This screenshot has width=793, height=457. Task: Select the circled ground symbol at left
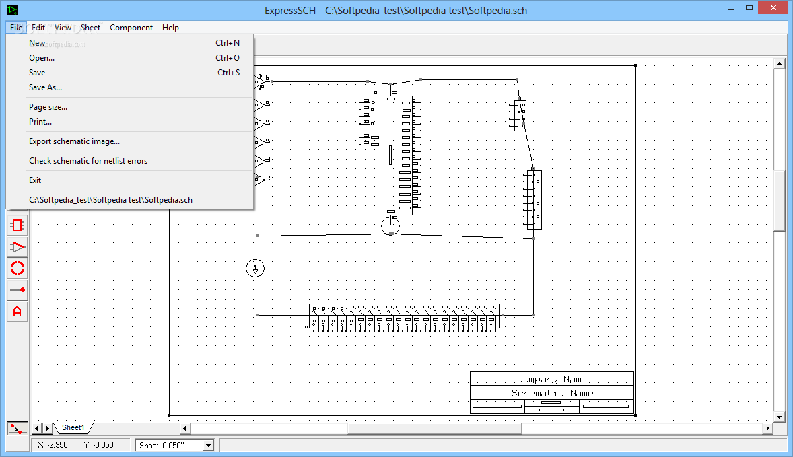tap(255, 268)
